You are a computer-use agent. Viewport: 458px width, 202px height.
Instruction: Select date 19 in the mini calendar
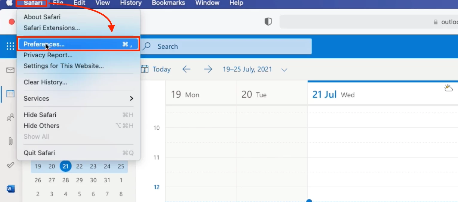click(x=38, y=166)
